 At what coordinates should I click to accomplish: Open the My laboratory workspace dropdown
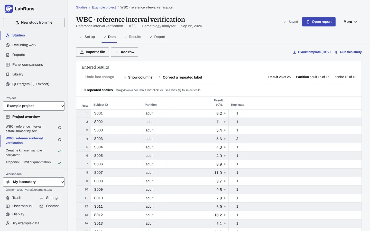tap(34, 182)
